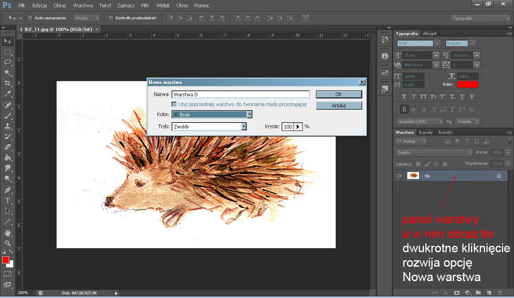
Task: Select the Hand tool
Action: 8,233
